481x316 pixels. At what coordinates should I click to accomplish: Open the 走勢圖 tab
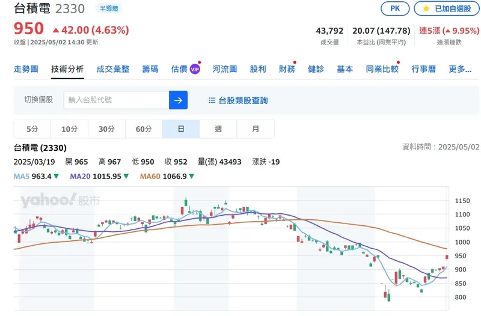[x=26, y=69]
